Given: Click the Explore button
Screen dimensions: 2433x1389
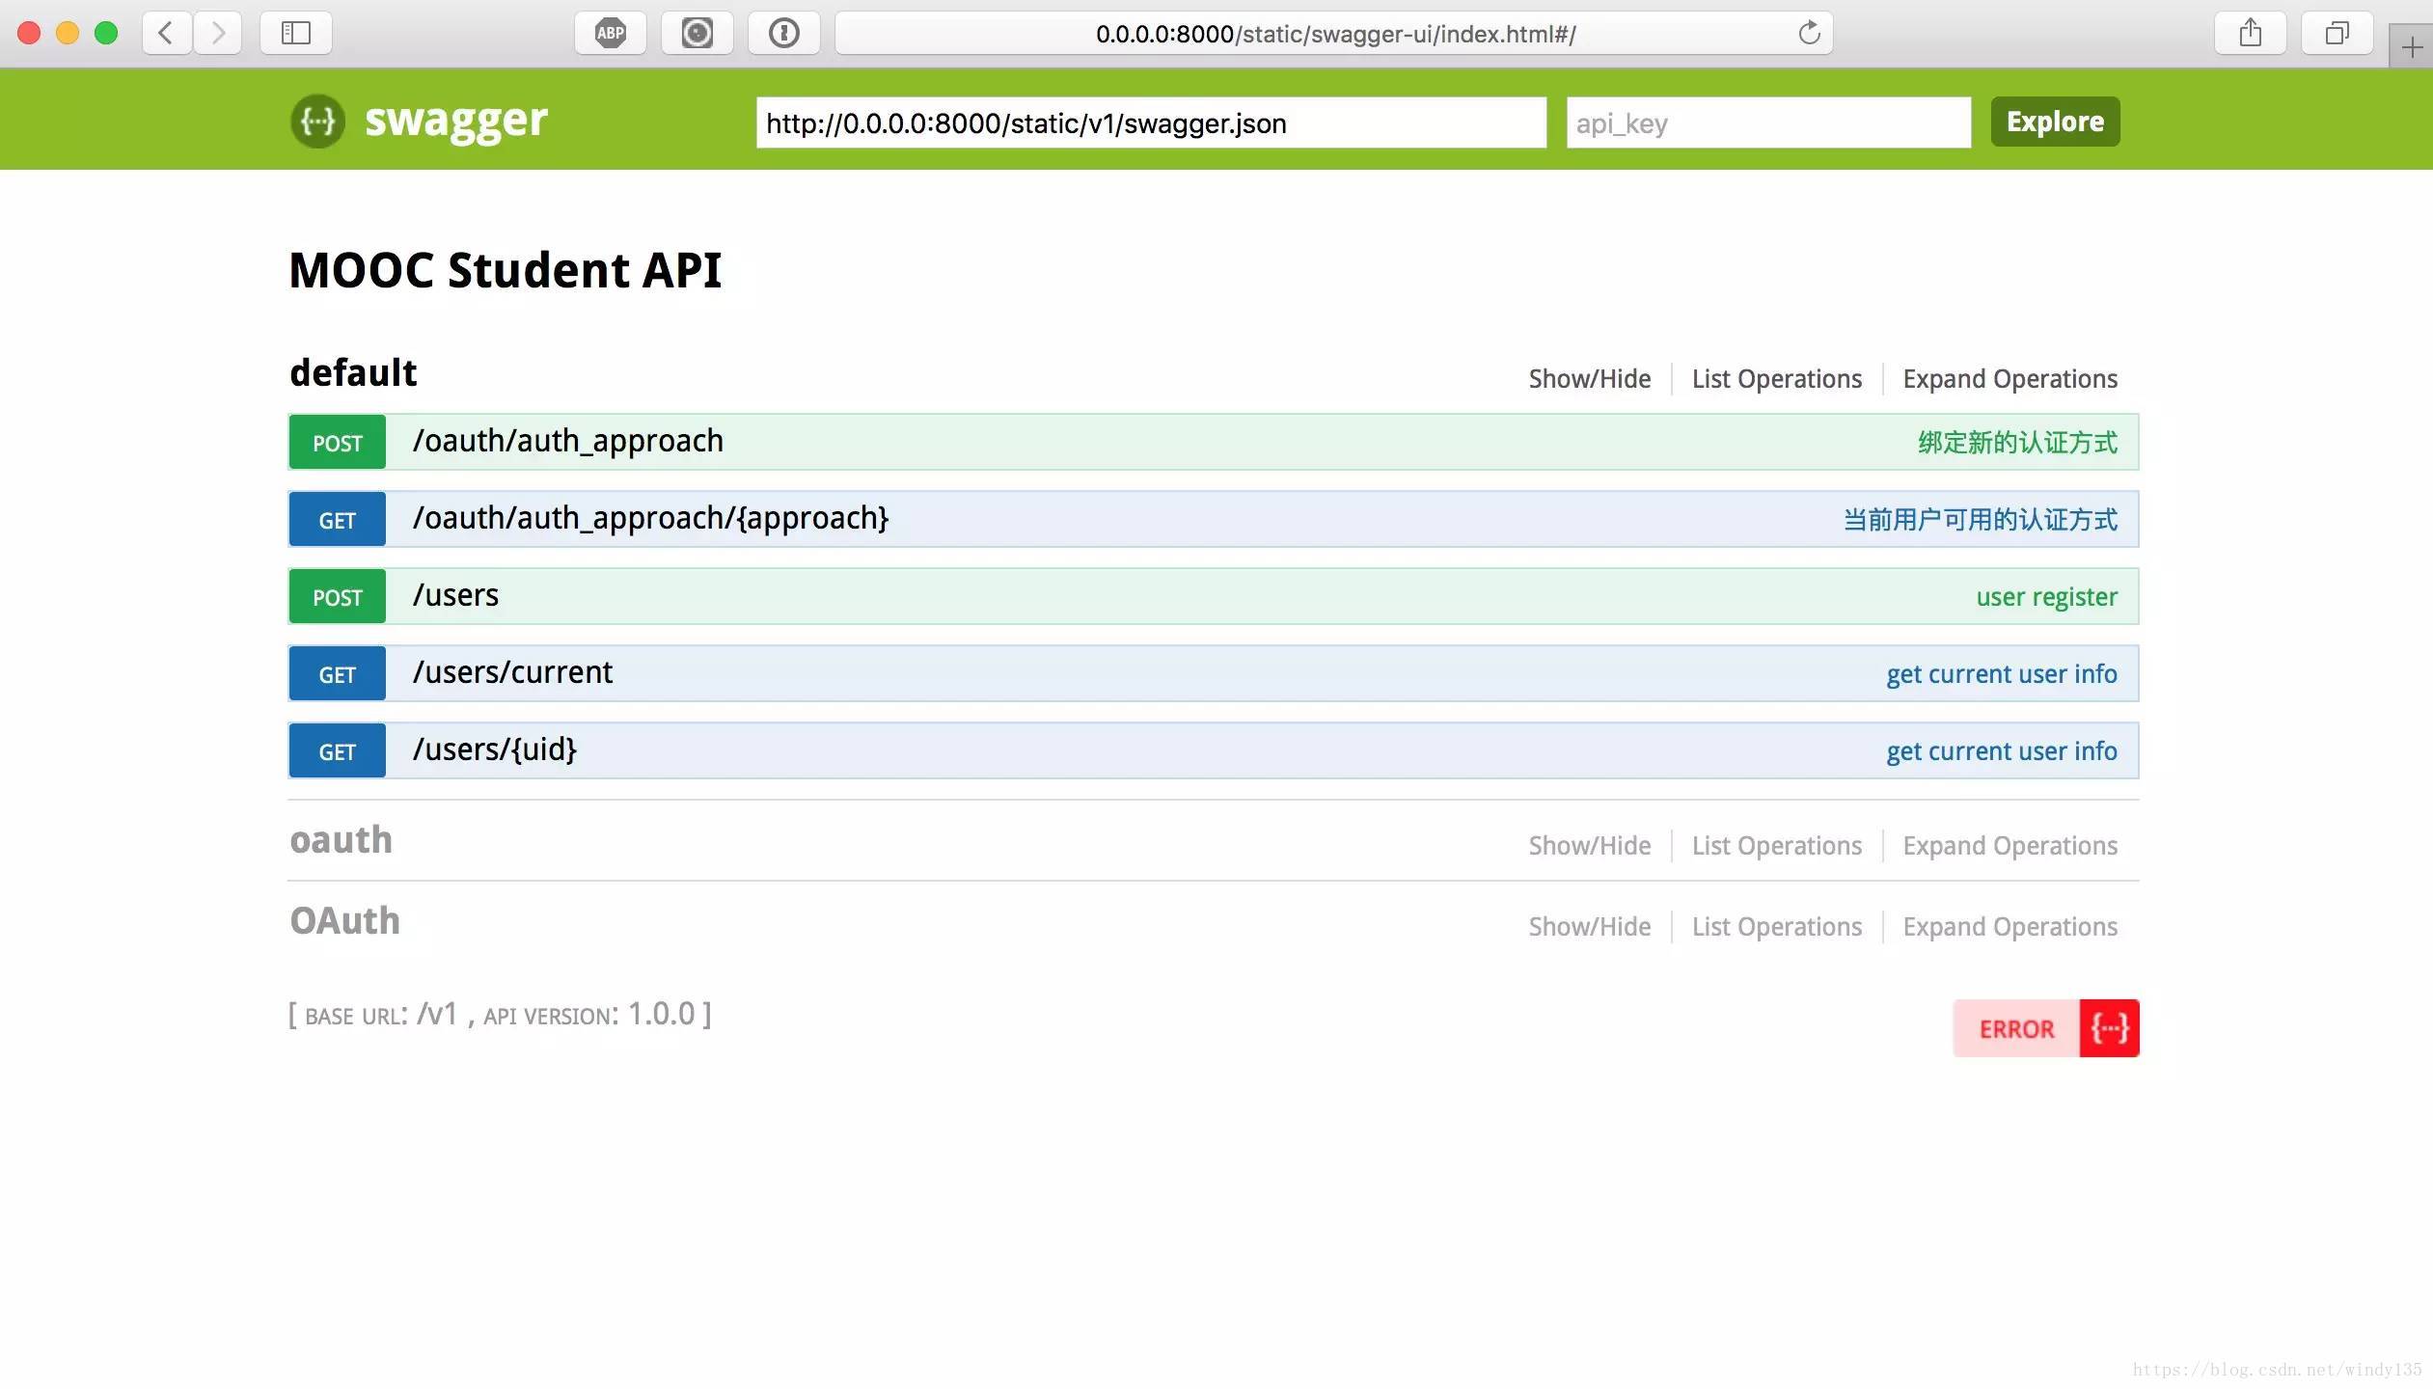Looking at the screenshot, I should [x=2055, y=122].
